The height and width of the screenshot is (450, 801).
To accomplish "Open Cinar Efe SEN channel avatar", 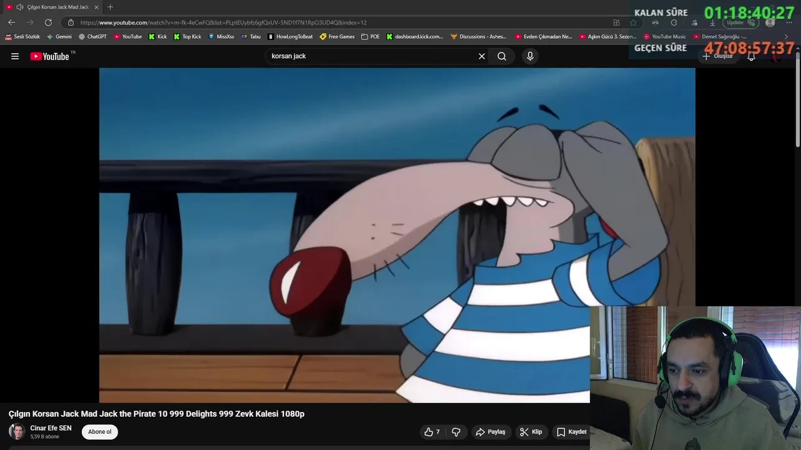I will pos(17,432).
